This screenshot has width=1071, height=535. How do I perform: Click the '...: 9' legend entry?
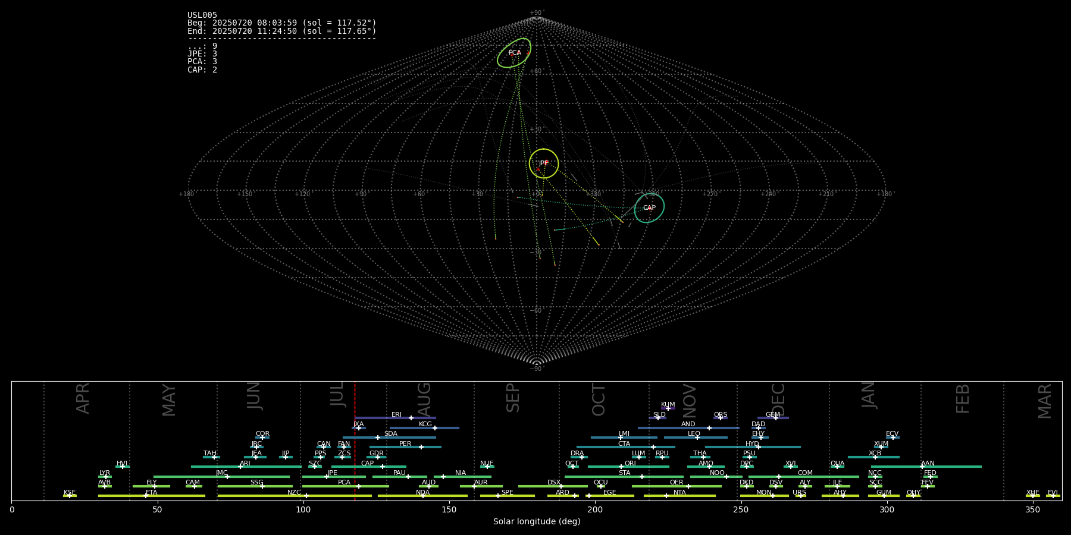tap(202, 46)
